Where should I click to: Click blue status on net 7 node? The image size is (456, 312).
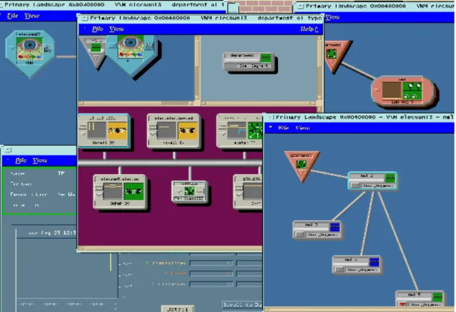(x=335, y=227)
